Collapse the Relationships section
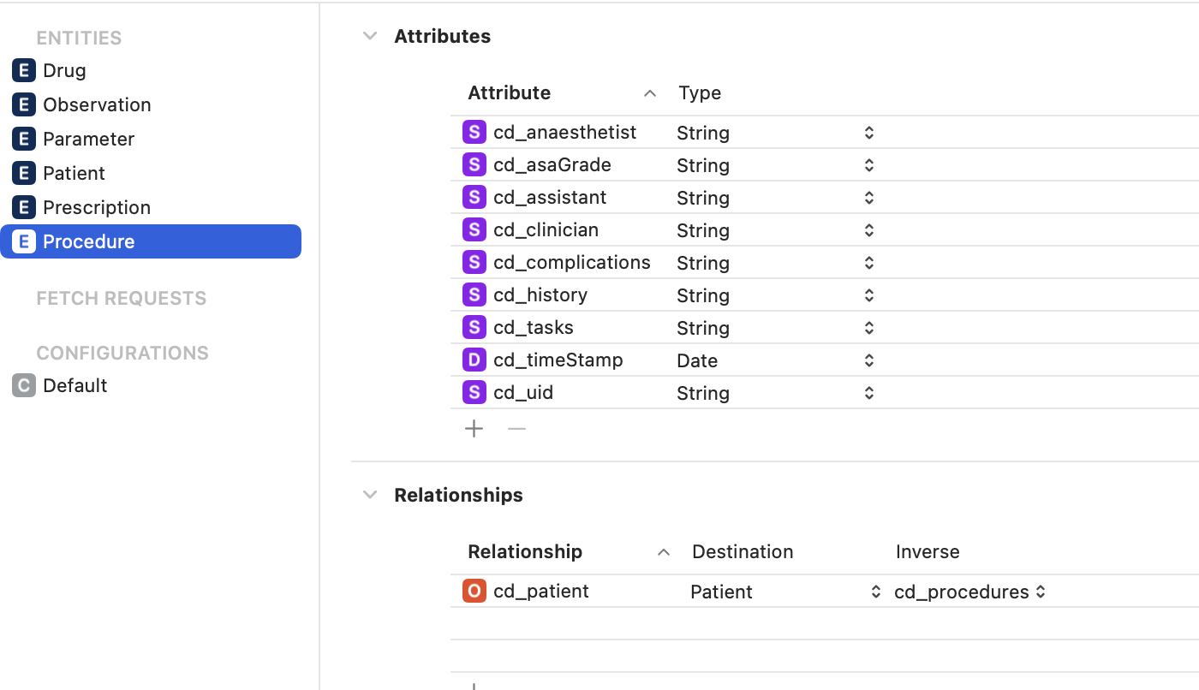Image resolution: width=1199 pixels, height=690 pixels. pos(370,495)
